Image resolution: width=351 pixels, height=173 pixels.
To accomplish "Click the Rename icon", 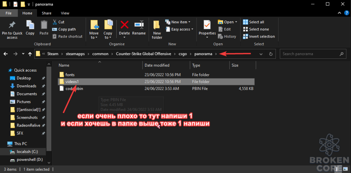I will 139,25.
